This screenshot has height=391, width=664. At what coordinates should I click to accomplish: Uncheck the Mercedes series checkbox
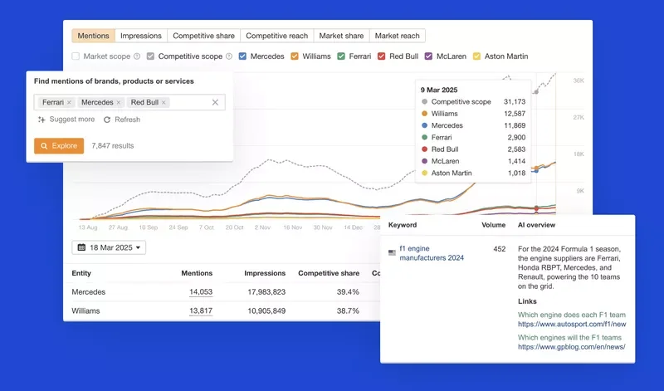(242, 56)
